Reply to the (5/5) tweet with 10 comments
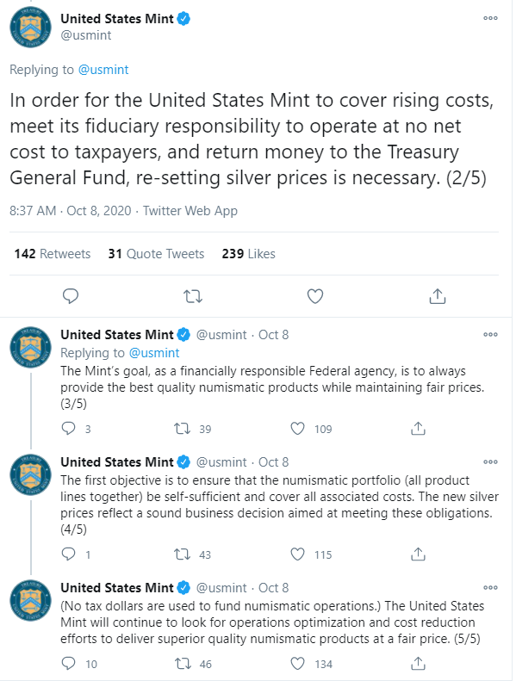Image resolution: width=516 pixels, height=681 pixels. 69,664
